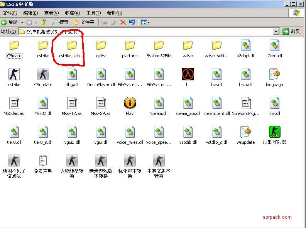Select the 免责声明 text file
Image resolution: width=306 pixels, height=228 pixels.
[x=43, y=161]
